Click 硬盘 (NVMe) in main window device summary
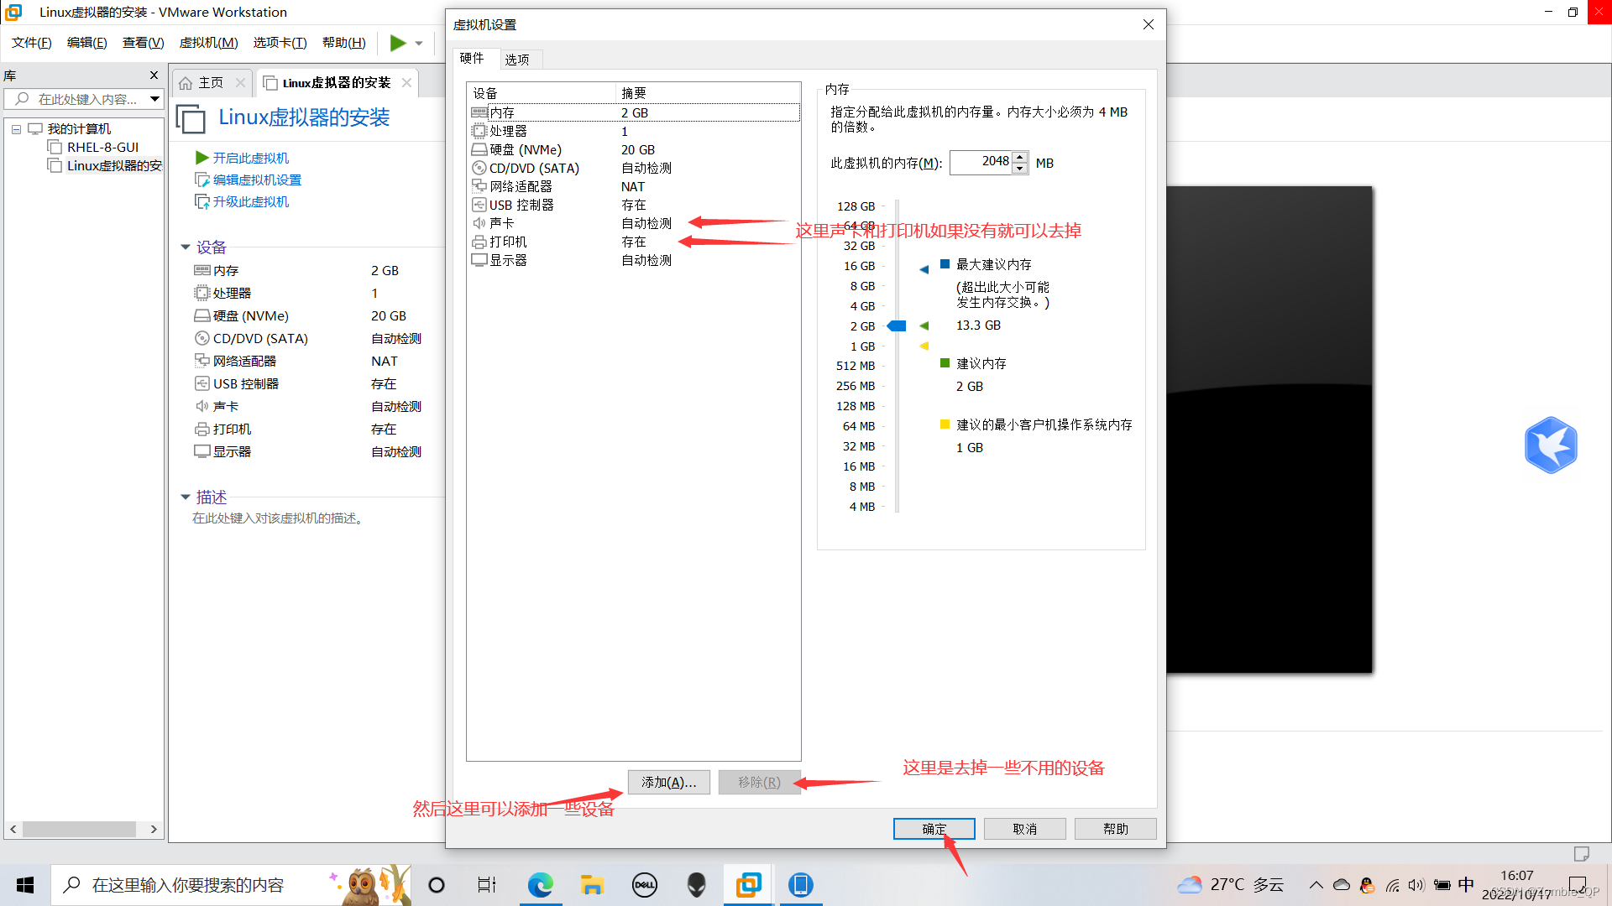The width and height of the screenshot is (1612, 906). pos(250,315)
